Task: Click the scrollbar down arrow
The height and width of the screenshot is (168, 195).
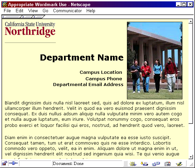Action: [x=191, y=157]
